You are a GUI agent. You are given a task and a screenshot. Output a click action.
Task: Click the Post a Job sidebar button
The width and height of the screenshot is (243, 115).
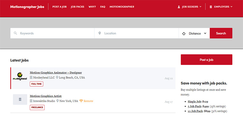[207, 59]
